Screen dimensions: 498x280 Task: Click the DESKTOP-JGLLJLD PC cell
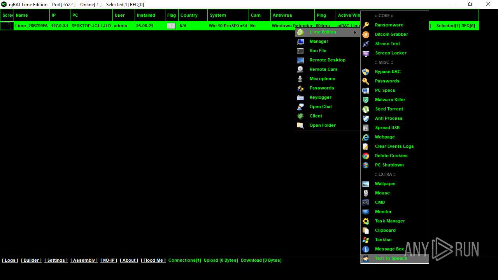(x=91, y=26)
